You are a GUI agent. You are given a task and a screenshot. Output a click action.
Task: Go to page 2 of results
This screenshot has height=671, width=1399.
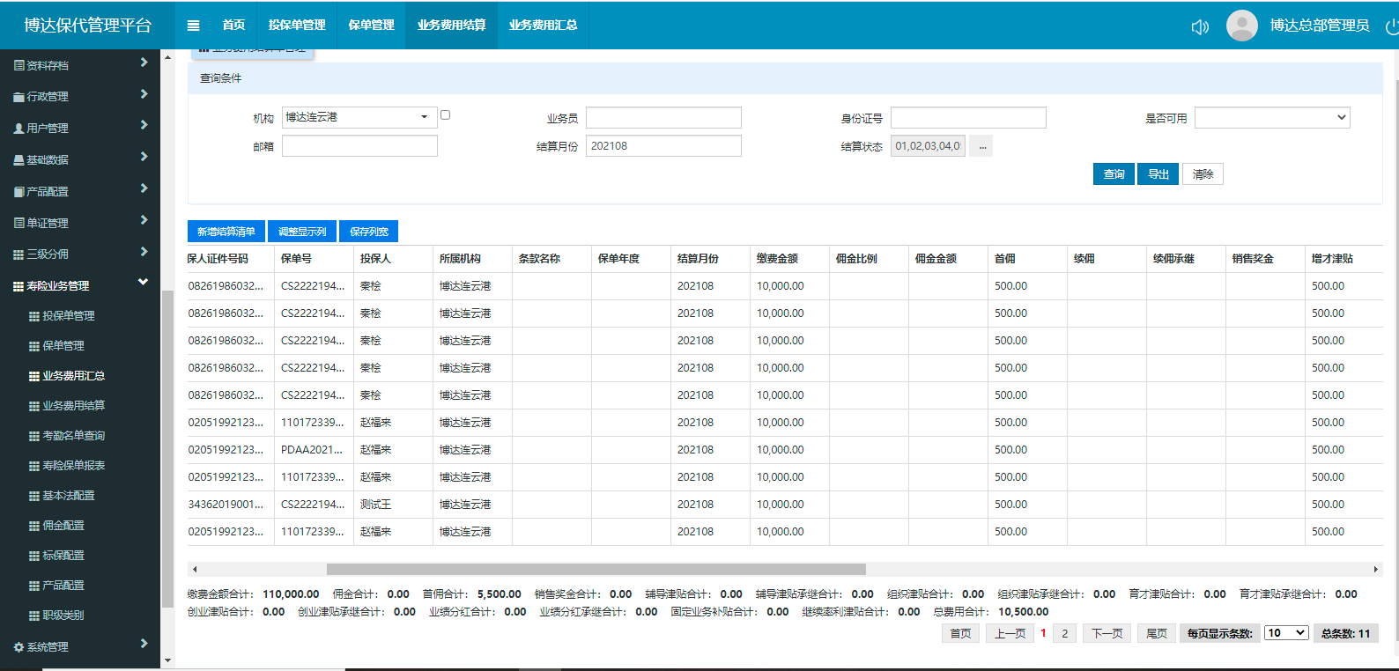click(1064, 633)
